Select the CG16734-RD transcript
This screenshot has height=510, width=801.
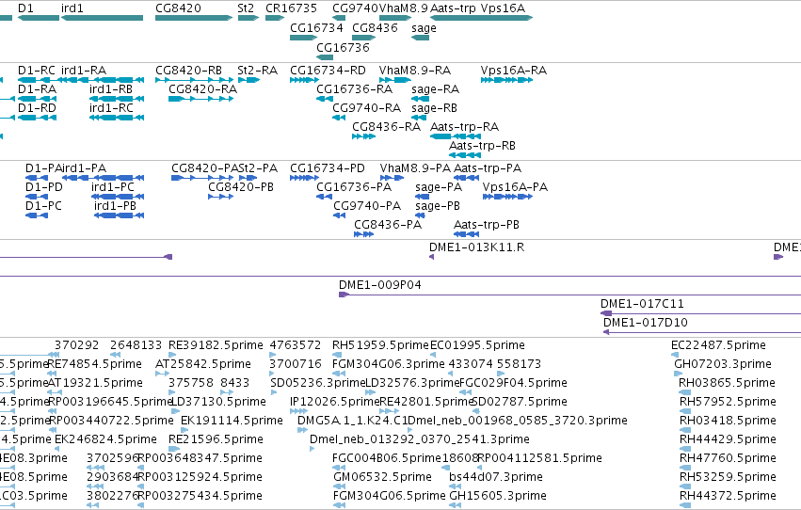(304, 80)
